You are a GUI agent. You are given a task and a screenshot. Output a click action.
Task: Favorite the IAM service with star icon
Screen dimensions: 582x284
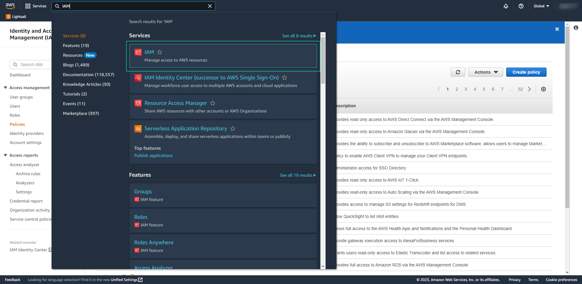[159, 52]
